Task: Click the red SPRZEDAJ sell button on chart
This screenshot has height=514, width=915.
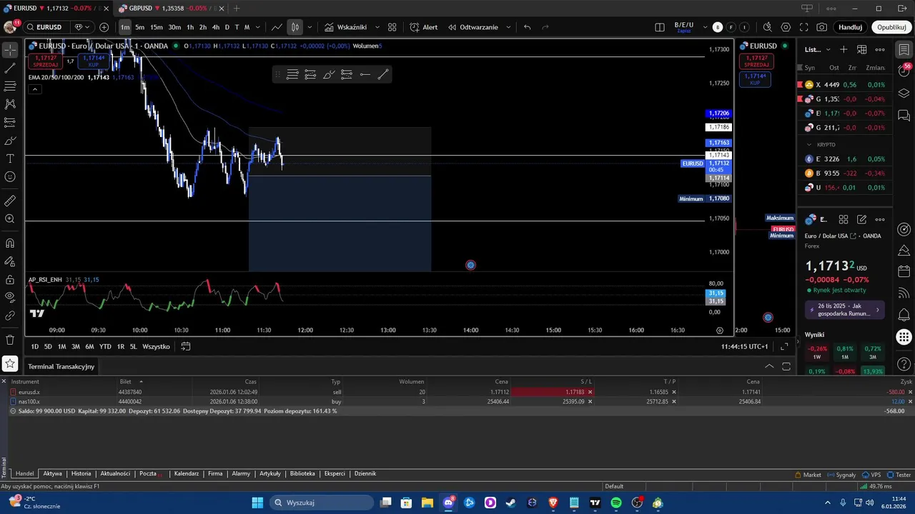Action: tap(46, 61)
